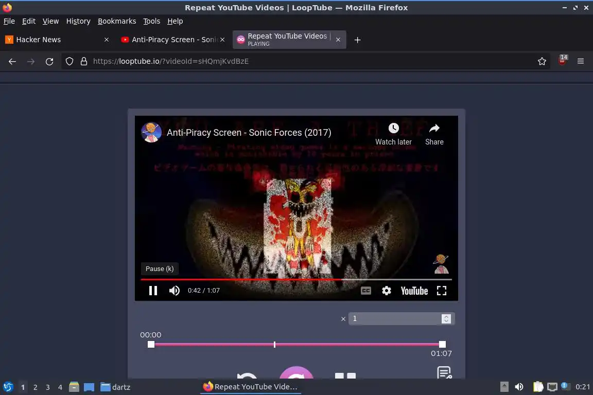This screenshot has width=593, height=395.
Task: Open the uBlock extension icon showing 14
Action: 562,61
